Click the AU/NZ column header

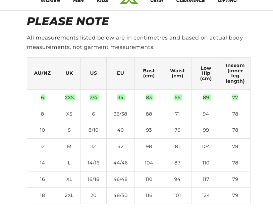pyautogui.click(x=42, y=73)
